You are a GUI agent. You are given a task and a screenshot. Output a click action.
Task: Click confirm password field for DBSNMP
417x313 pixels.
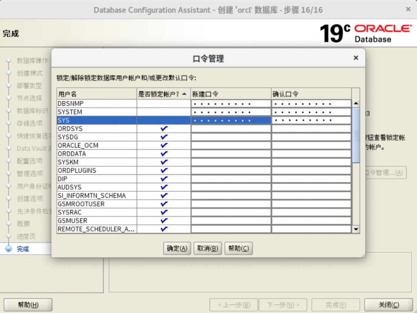pos(311,103)
